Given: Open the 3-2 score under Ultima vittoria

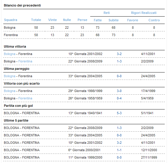Looking at the screenshot, I should point(119,54).
